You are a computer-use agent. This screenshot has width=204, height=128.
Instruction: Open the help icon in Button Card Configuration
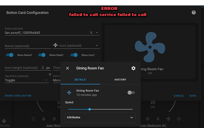tap(194, 12)
